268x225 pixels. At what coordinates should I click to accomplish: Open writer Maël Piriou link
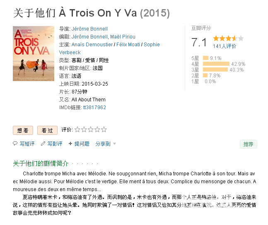[123, 37]
